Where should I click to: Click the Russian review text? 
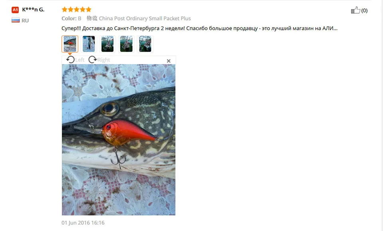(x=199, y=28)
